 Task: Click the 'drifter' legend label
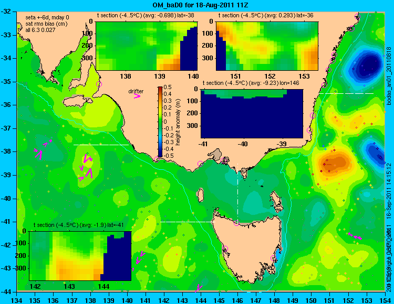[136, 91]
